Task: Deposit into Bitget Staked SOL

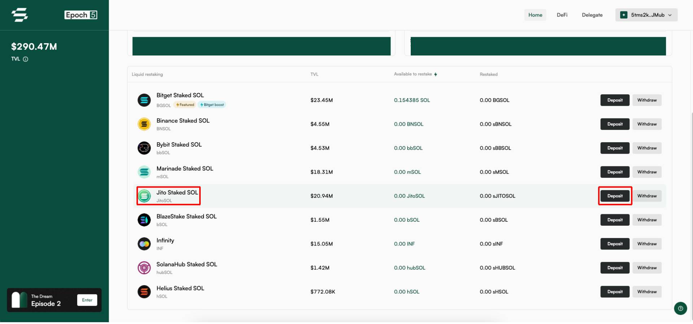Action: point(615,100)
